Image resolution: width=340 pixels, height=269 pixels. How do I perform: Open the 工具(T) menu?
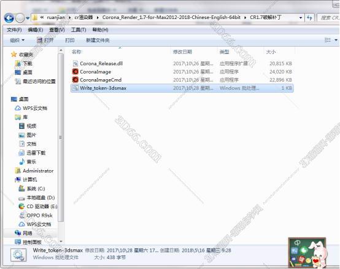click(x=79, y=29)
